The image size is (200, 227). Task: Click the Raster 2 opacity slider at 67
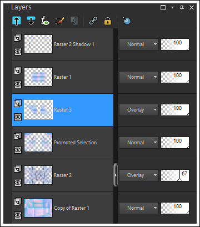[x=175, y=175]
